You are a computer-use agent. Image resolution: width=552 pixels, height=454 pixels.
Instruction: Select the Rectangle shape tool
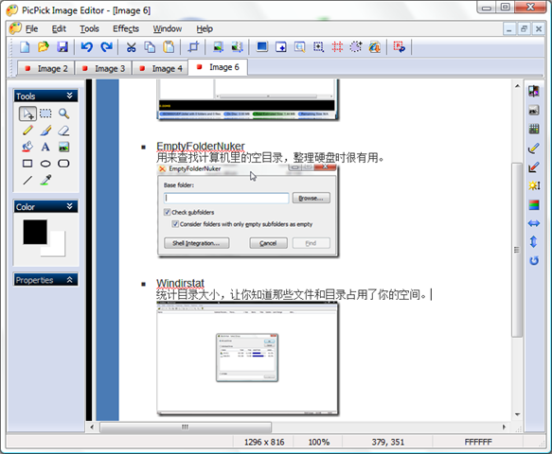[x=27, y=164]
